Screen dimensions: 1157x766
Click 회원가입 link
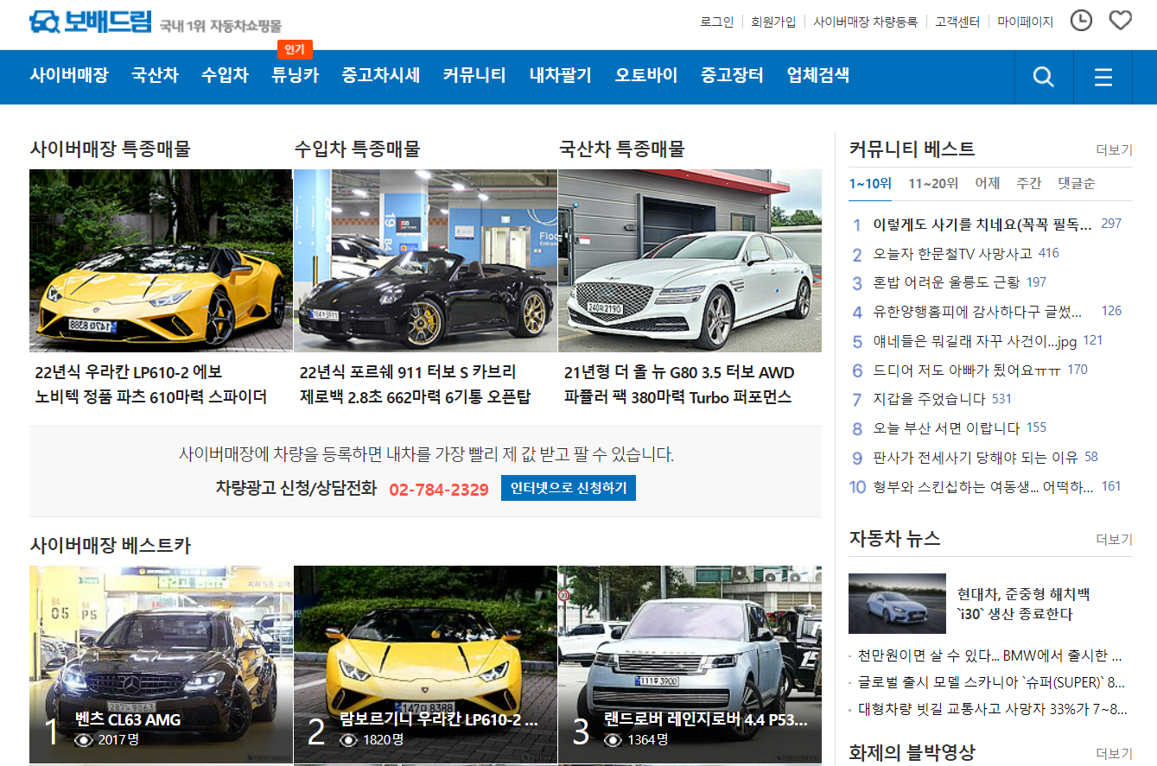[x=773, y=22]
